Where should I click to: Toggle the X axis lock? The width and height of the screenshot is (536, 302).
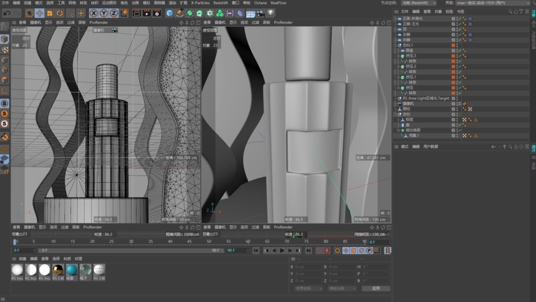(x=93, y=13)
